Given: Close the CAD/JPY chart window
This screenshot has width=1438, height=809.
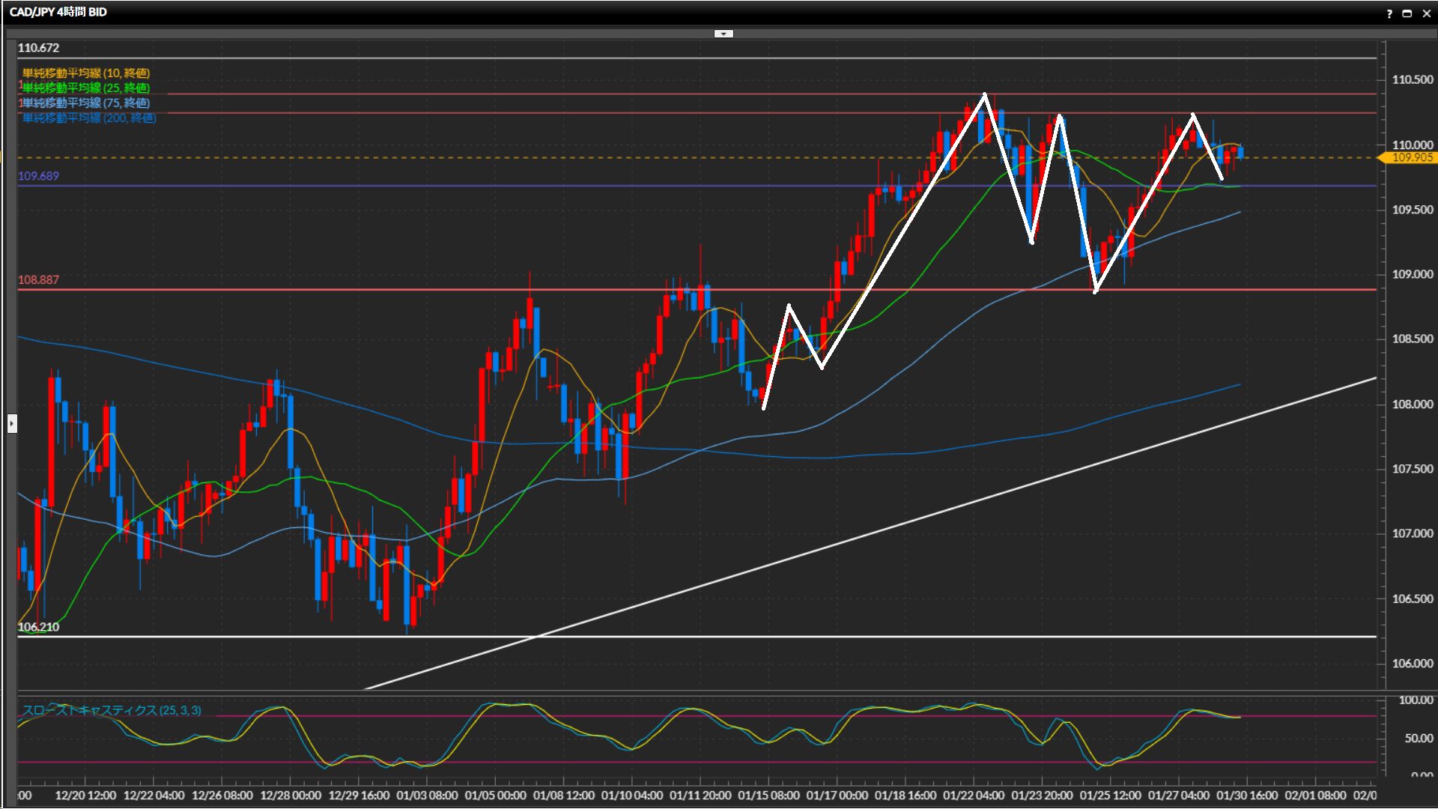Looking at the screenshot, I should [1426, 13].
